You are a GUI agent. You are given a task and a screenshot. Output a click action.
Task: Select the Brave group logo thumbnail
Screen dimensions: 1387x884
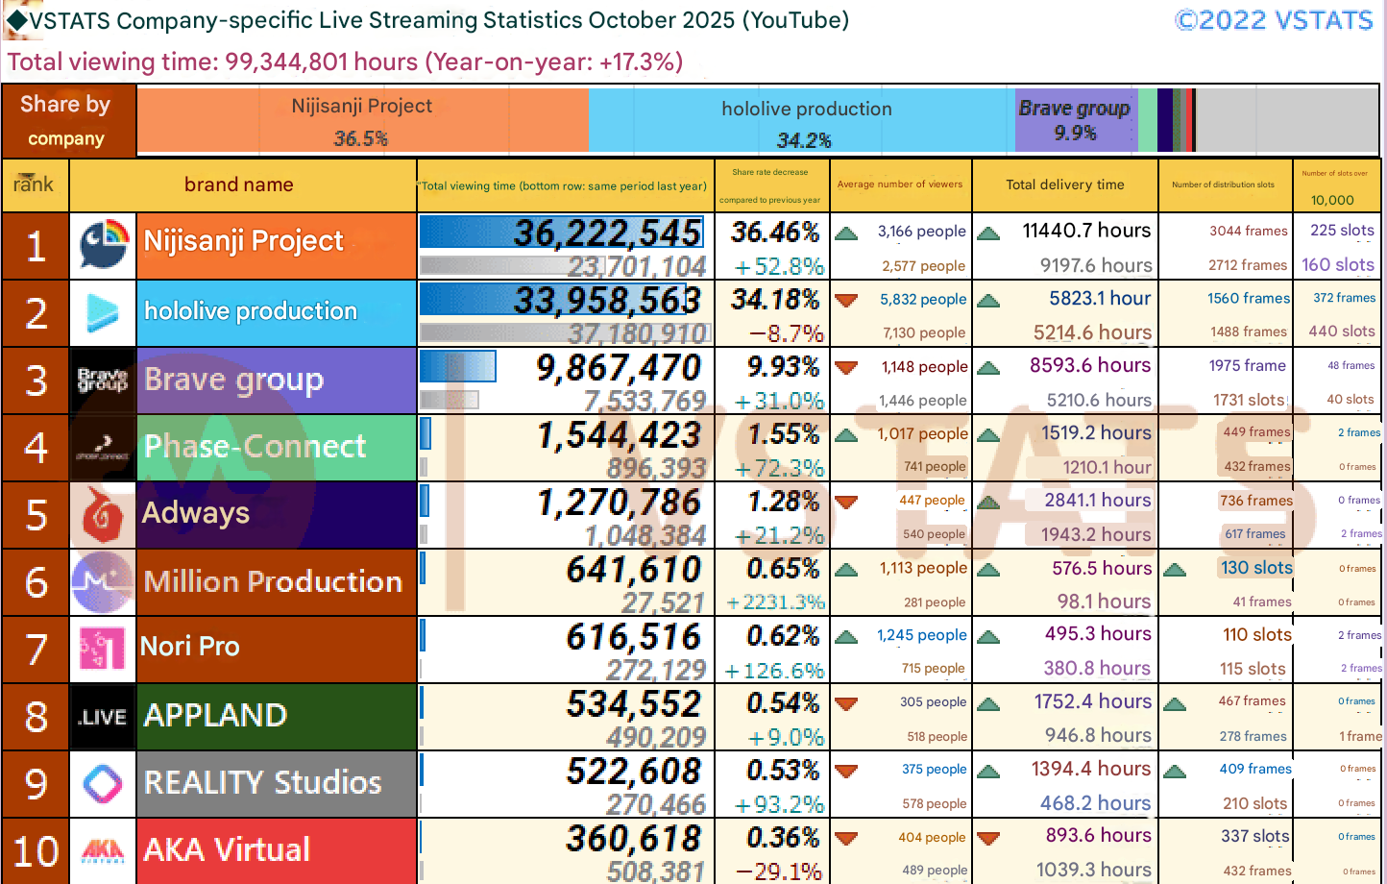pyautogui.click(x=103, y=381)
